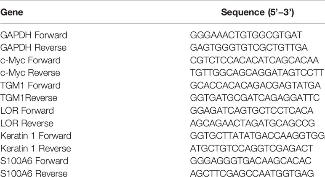Image resolution: width=325 pixels, height=177 pixels.
Task: Click the LOR Reverse gene cell
Action: pyautogui.click(x=27, y=123)
